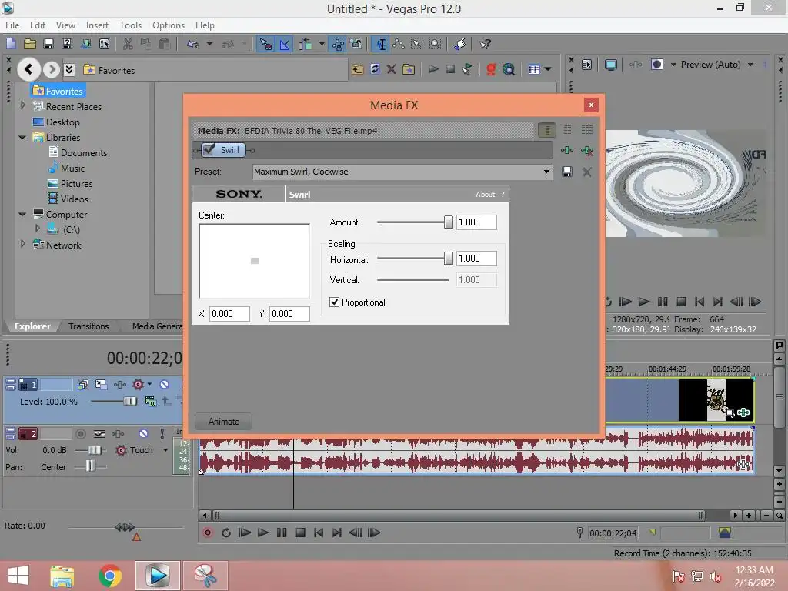Click the Amount slider handle
Image resolution: width=788 pixels, height=591 pixels.
(x=449, y=222)
